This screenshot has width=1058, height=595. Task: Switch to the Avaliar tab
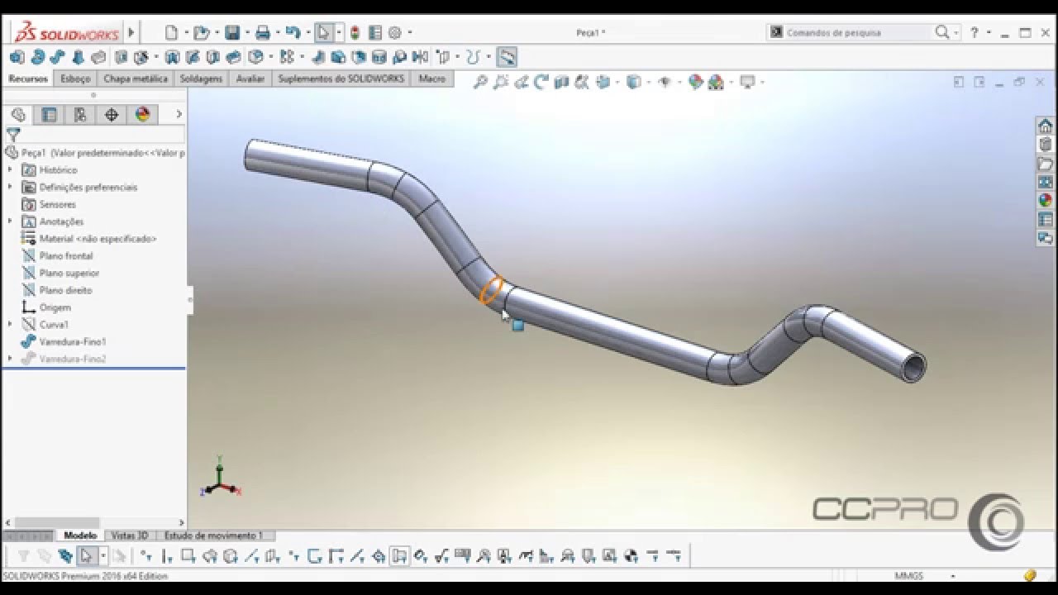[x=250, y=79]
